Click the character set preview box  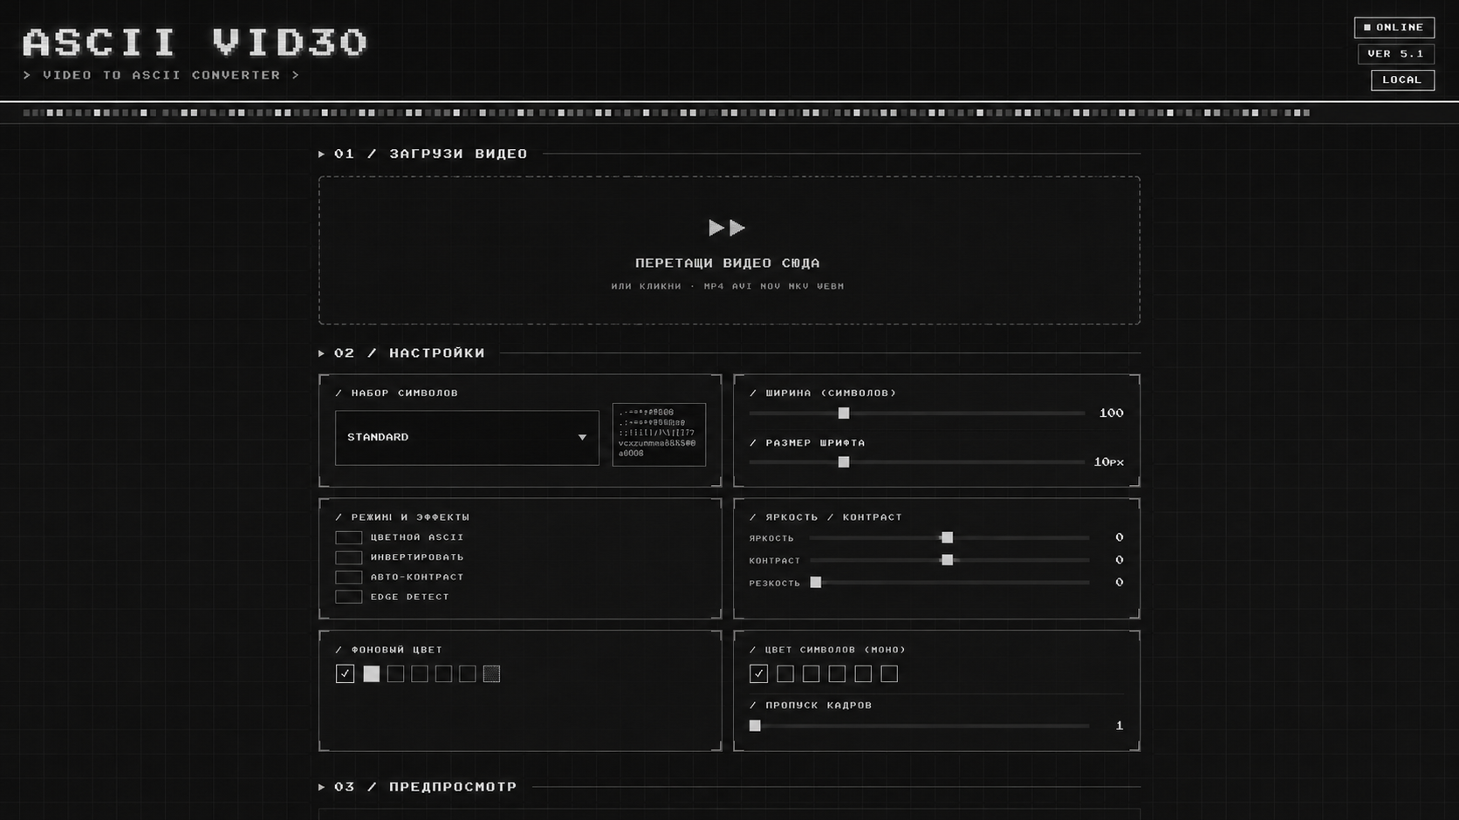659,434
